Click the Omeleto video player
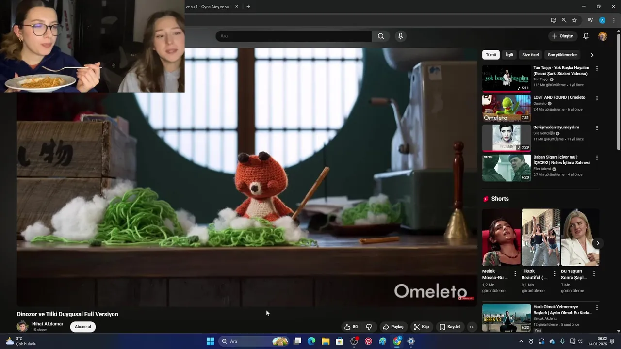621x349 pixels. click(x=247, y=177)
